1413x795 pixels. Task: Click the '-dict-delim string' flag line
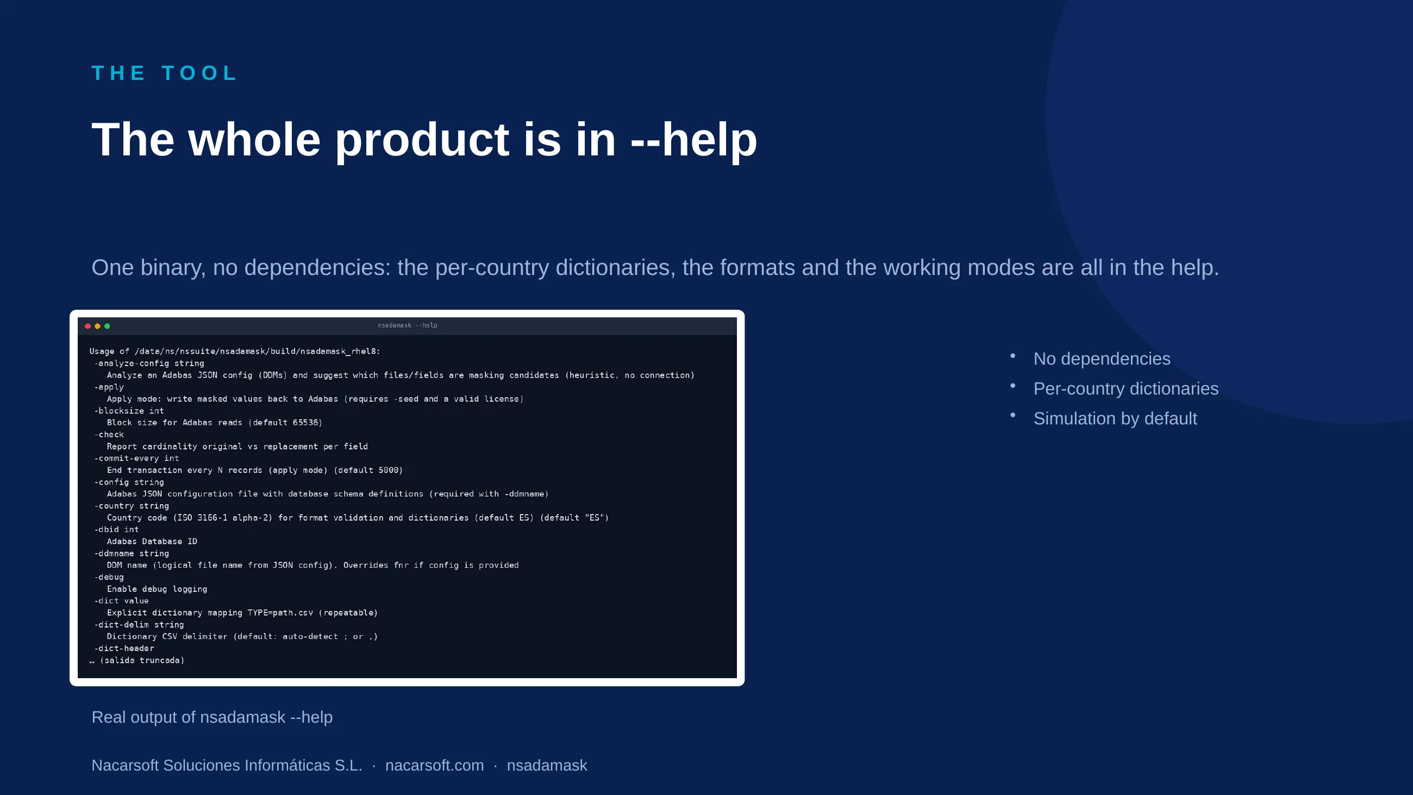tap(139, 625)
